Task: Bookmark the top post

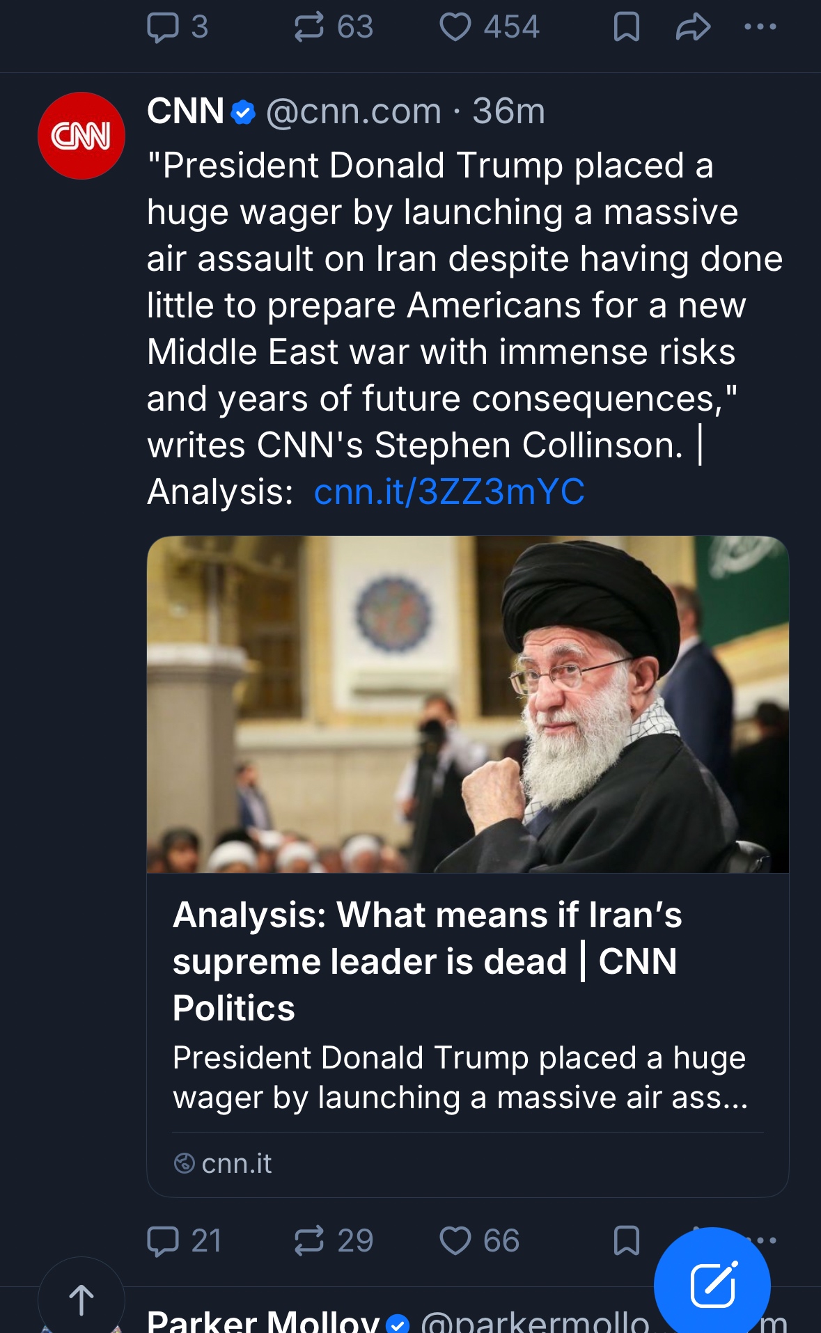Action: tap(626, 28)
